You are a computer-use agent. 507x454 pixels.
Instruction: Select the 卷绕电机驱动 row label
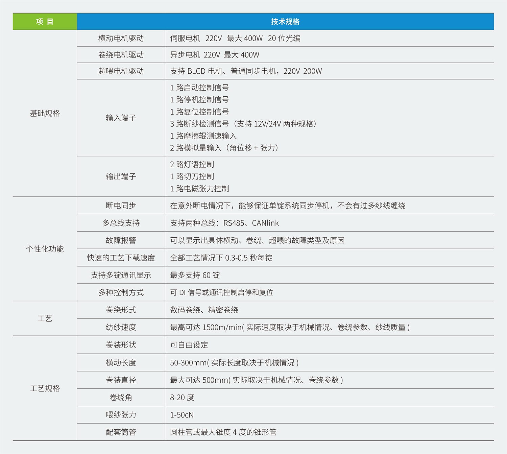point(121,55)
